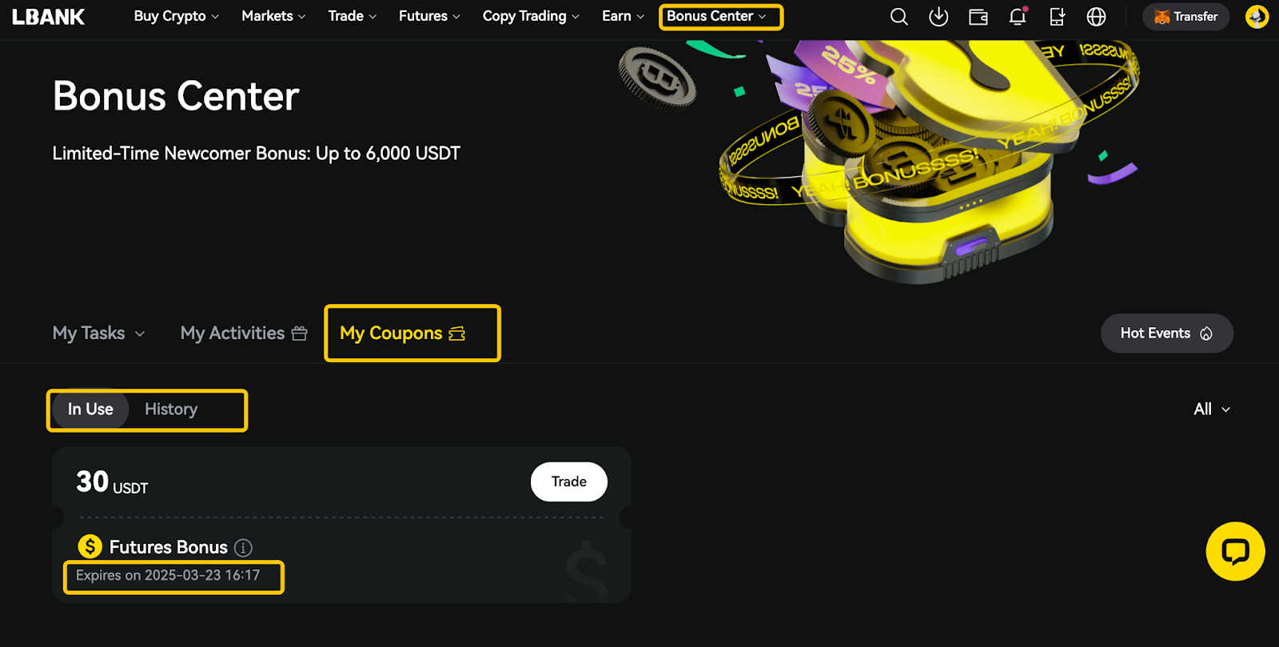Open the live chat support bubble

[1235, 551]
